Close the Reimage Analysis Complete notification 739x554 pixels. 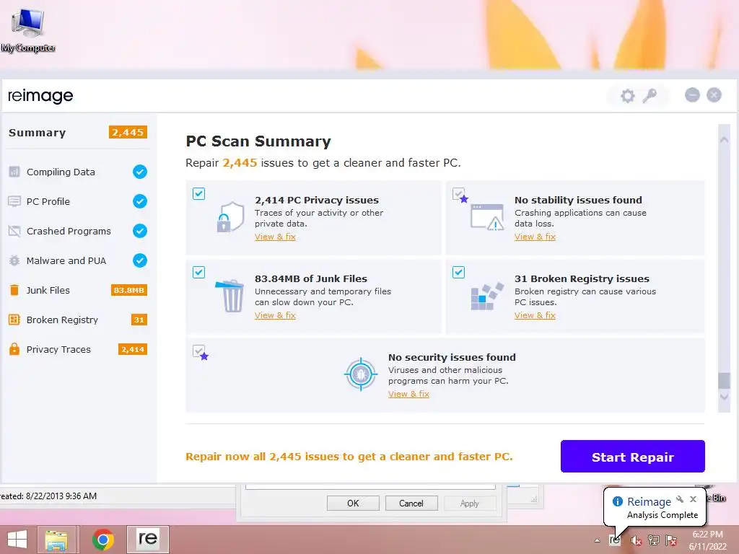[x=693, y=499]
